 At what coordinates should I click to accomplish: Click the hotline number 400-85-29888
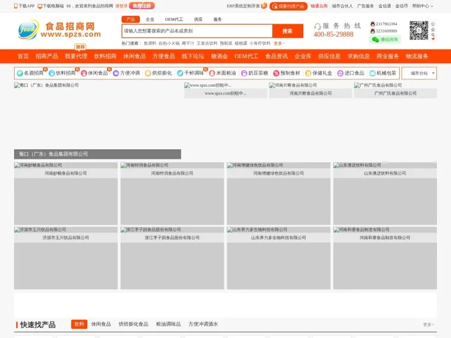[333, 34]
